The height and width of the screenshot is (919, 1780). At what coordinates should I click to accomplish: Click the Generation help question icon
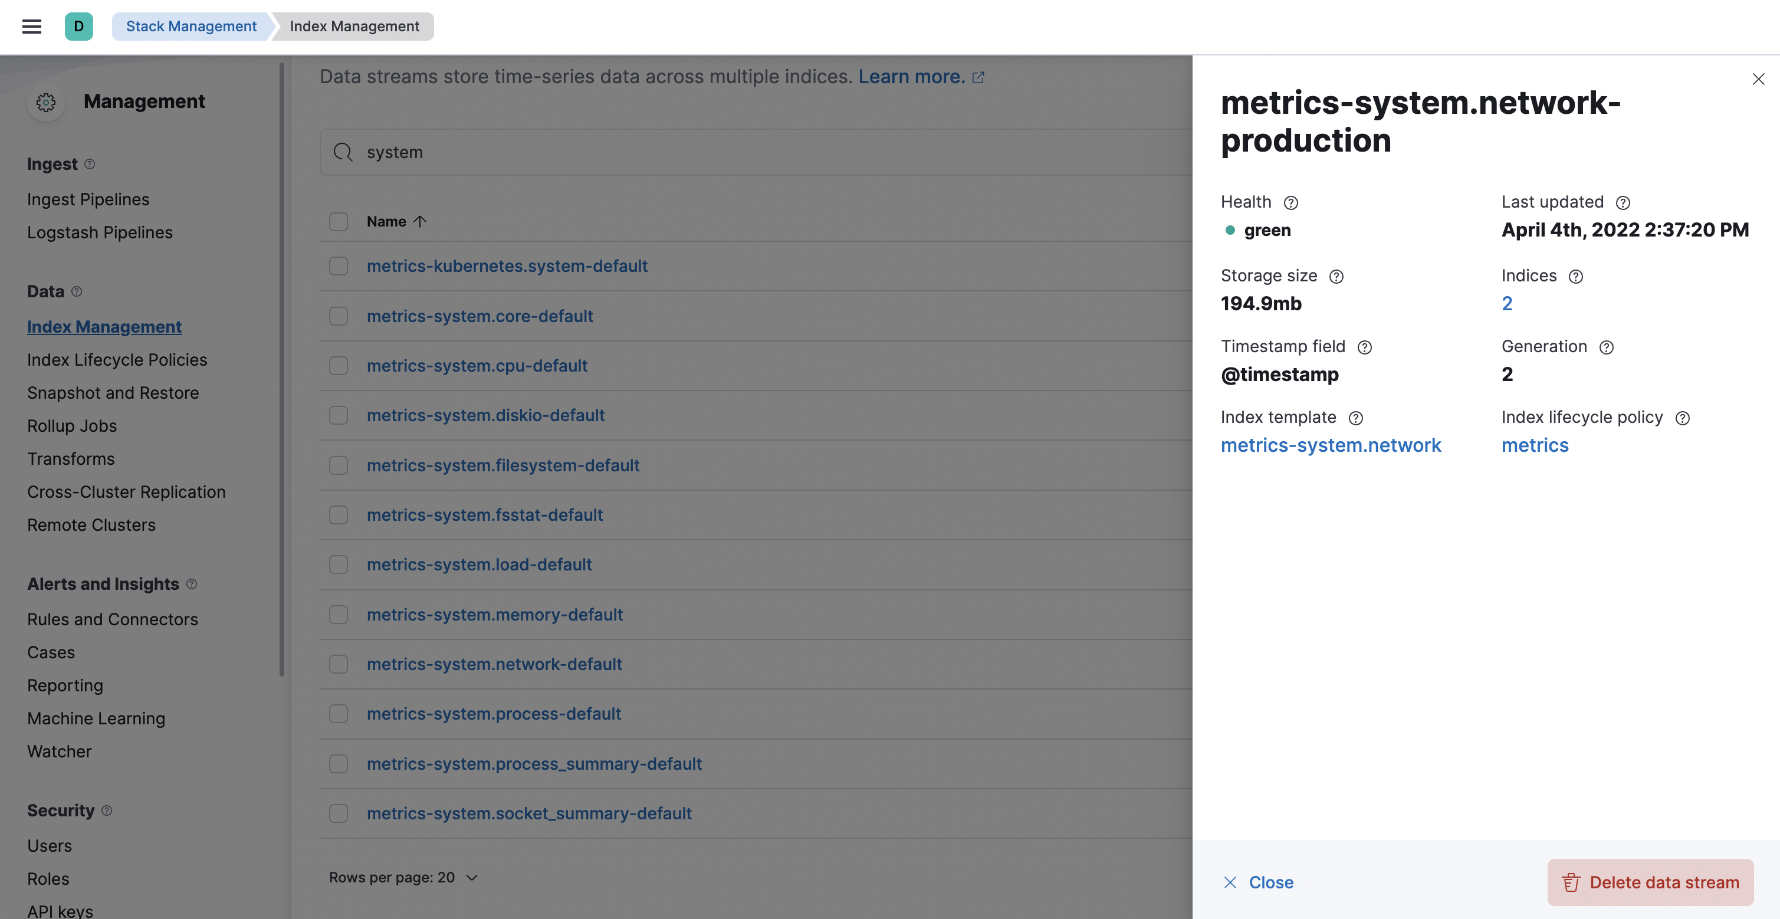tap(1606, 347)
